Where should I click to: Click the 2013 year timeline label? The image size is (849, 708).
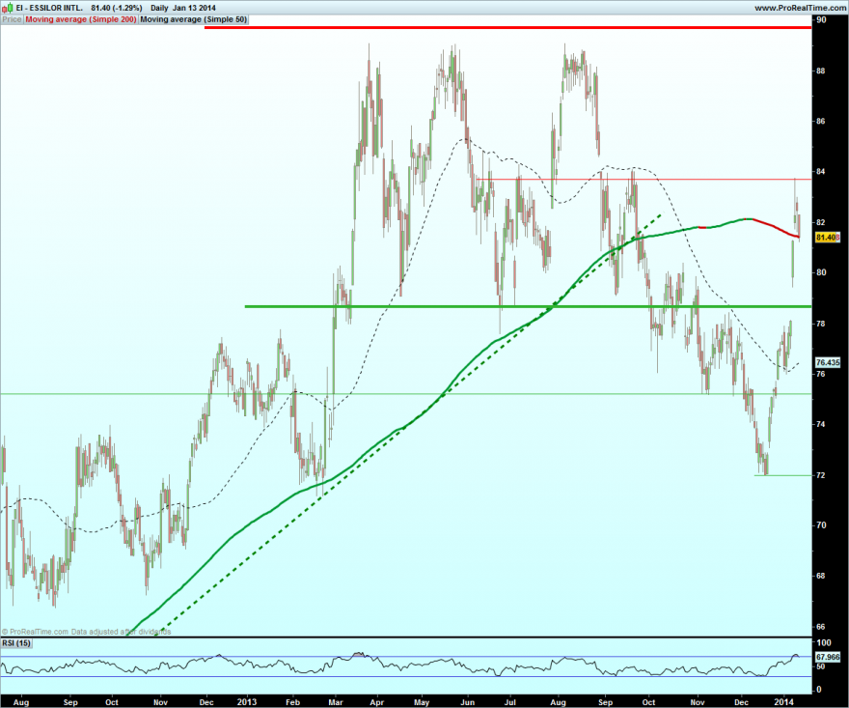(x=247, y=702)
